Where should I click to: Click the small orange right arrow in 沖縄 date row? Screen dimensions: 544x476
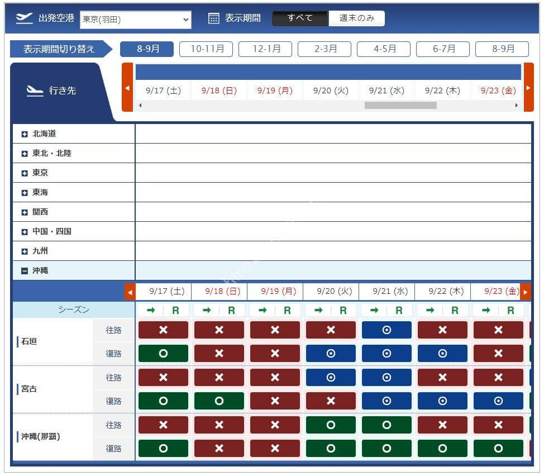pos(526,292)
